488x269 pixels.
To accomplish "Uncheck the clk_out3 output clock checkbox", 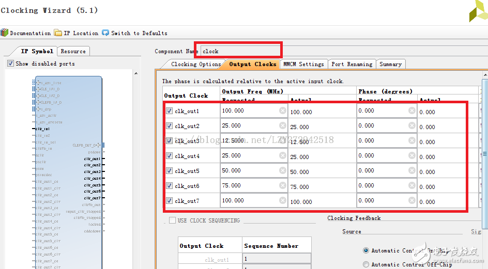I will tap(170, 141).
